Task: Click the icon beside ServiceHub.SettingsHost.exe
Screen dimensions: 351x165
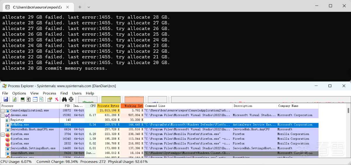Action: (x=8, y=148)
